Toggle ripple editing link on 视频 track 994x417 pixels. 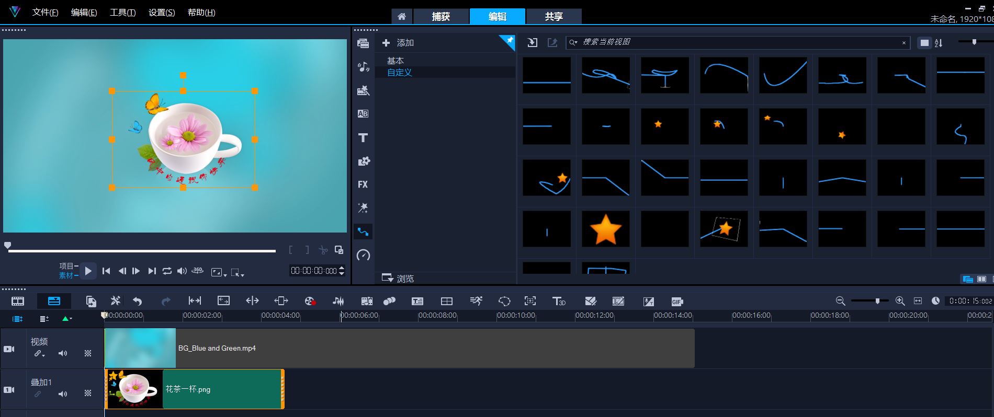point(39,353)
